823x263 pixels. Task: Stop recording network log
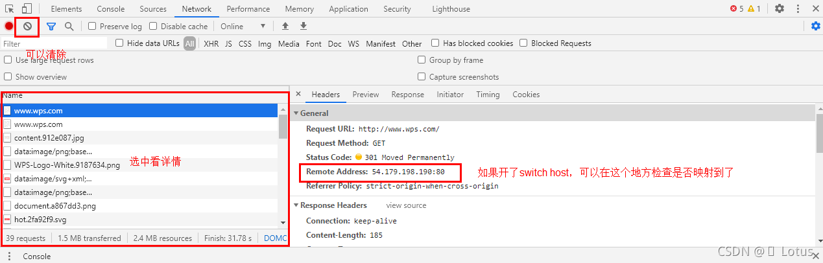click(9, 26)
